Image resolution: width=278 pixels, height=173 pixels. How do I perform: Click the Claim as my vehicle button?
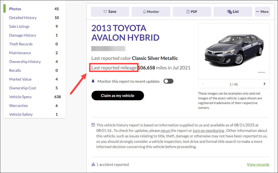tap(118, 95)
